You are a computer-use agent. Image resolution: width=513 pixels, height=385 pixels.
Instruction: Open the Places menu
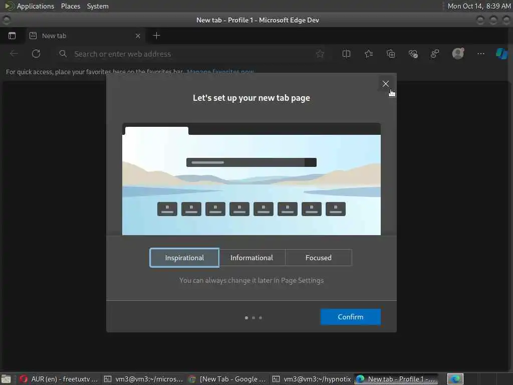coord(71,6)
